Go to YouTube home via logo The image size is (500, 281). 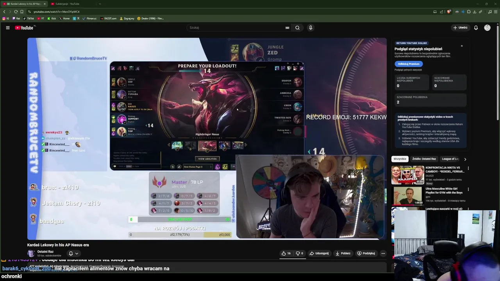point(24,28)
